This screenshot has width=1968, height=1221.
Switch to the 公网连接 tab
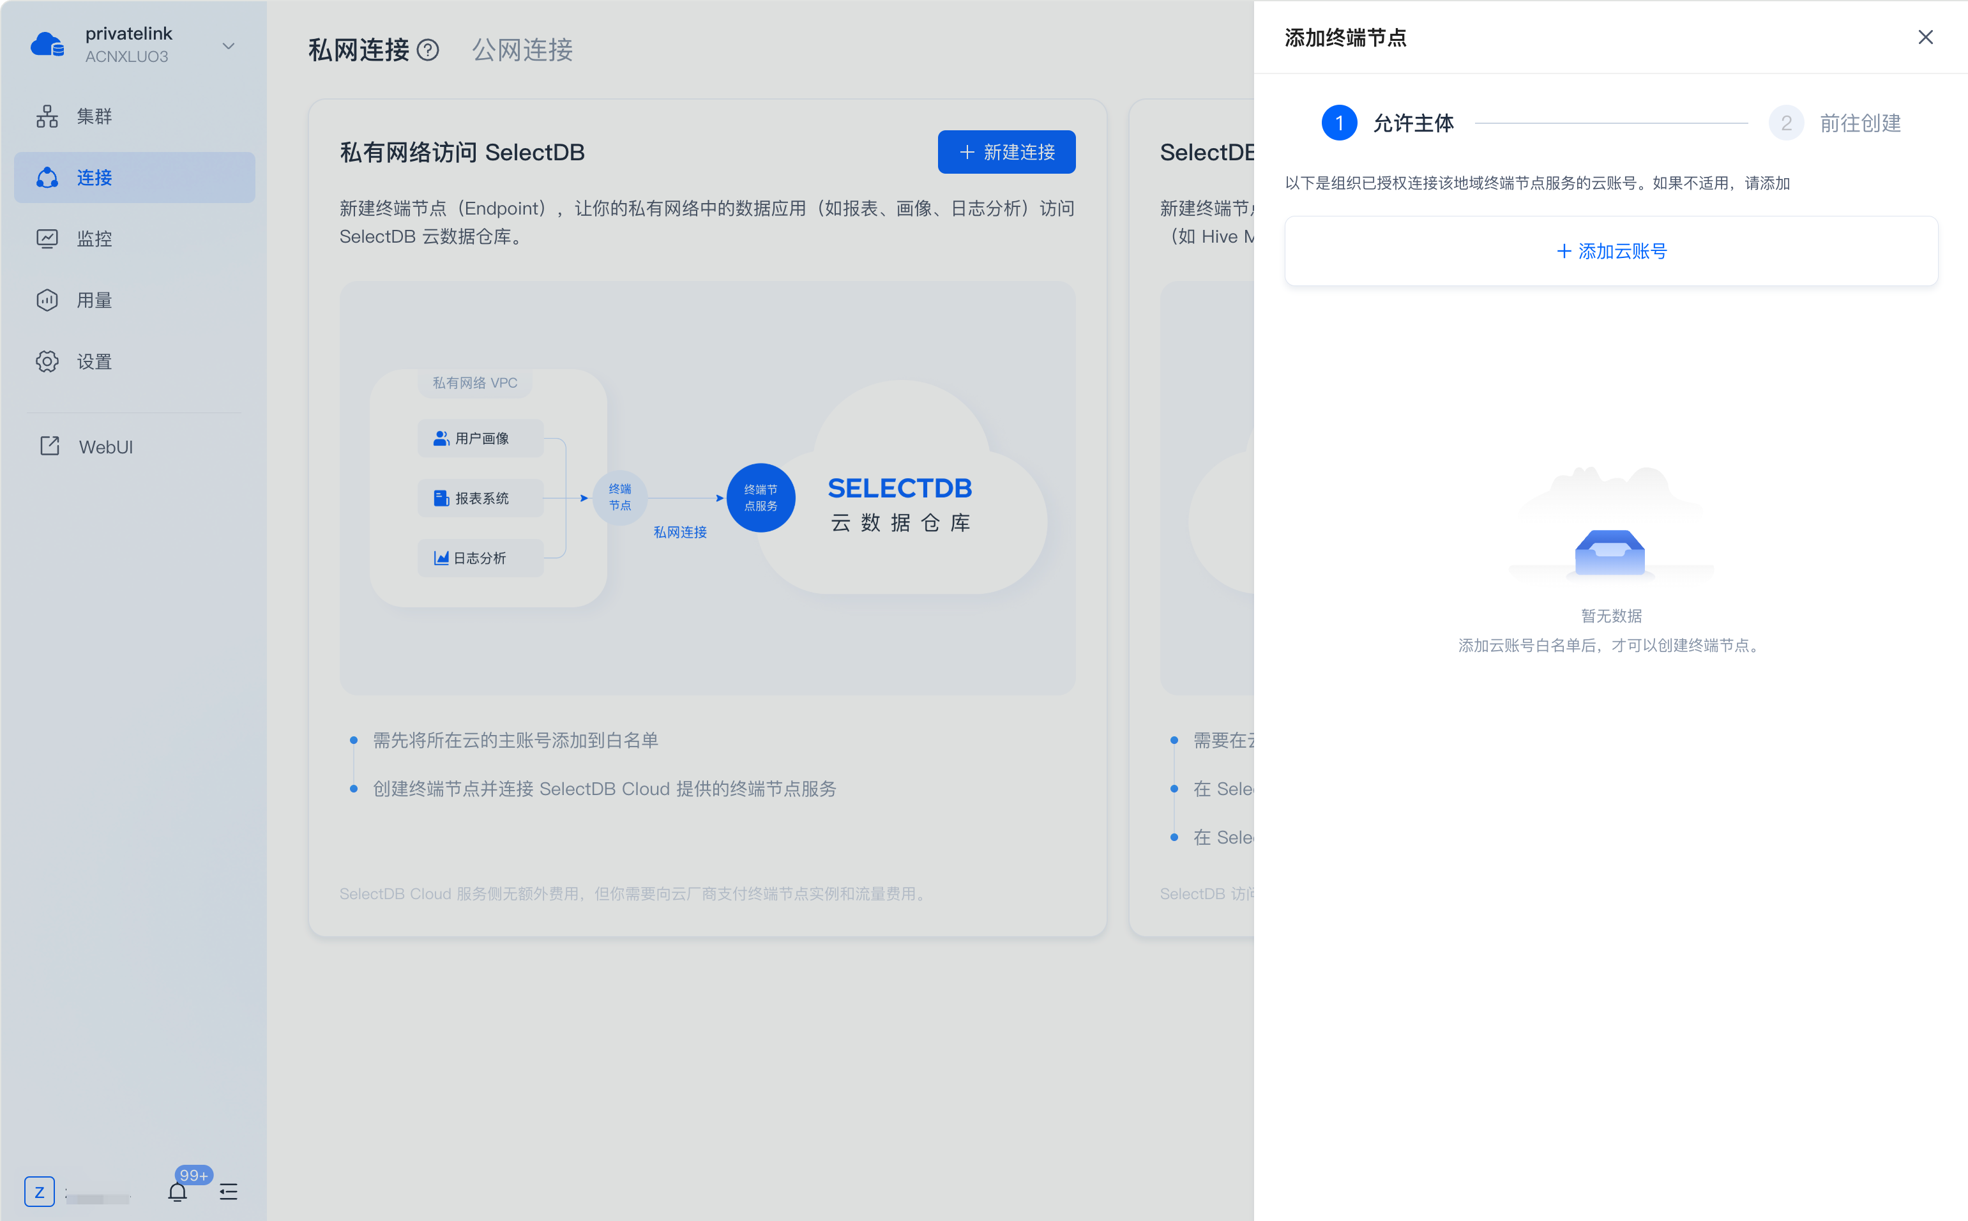[522, 50]
